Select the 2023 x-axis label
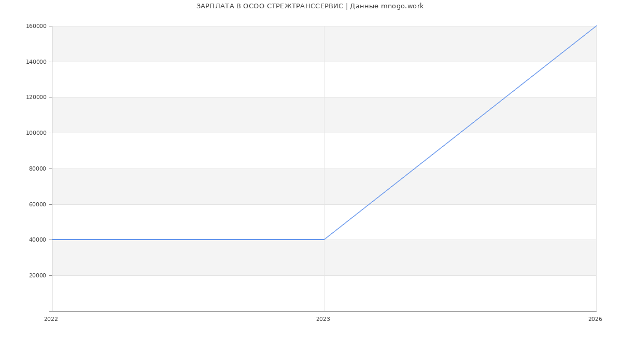The width and height of the screenshot is (622, 337). point(323,319)
